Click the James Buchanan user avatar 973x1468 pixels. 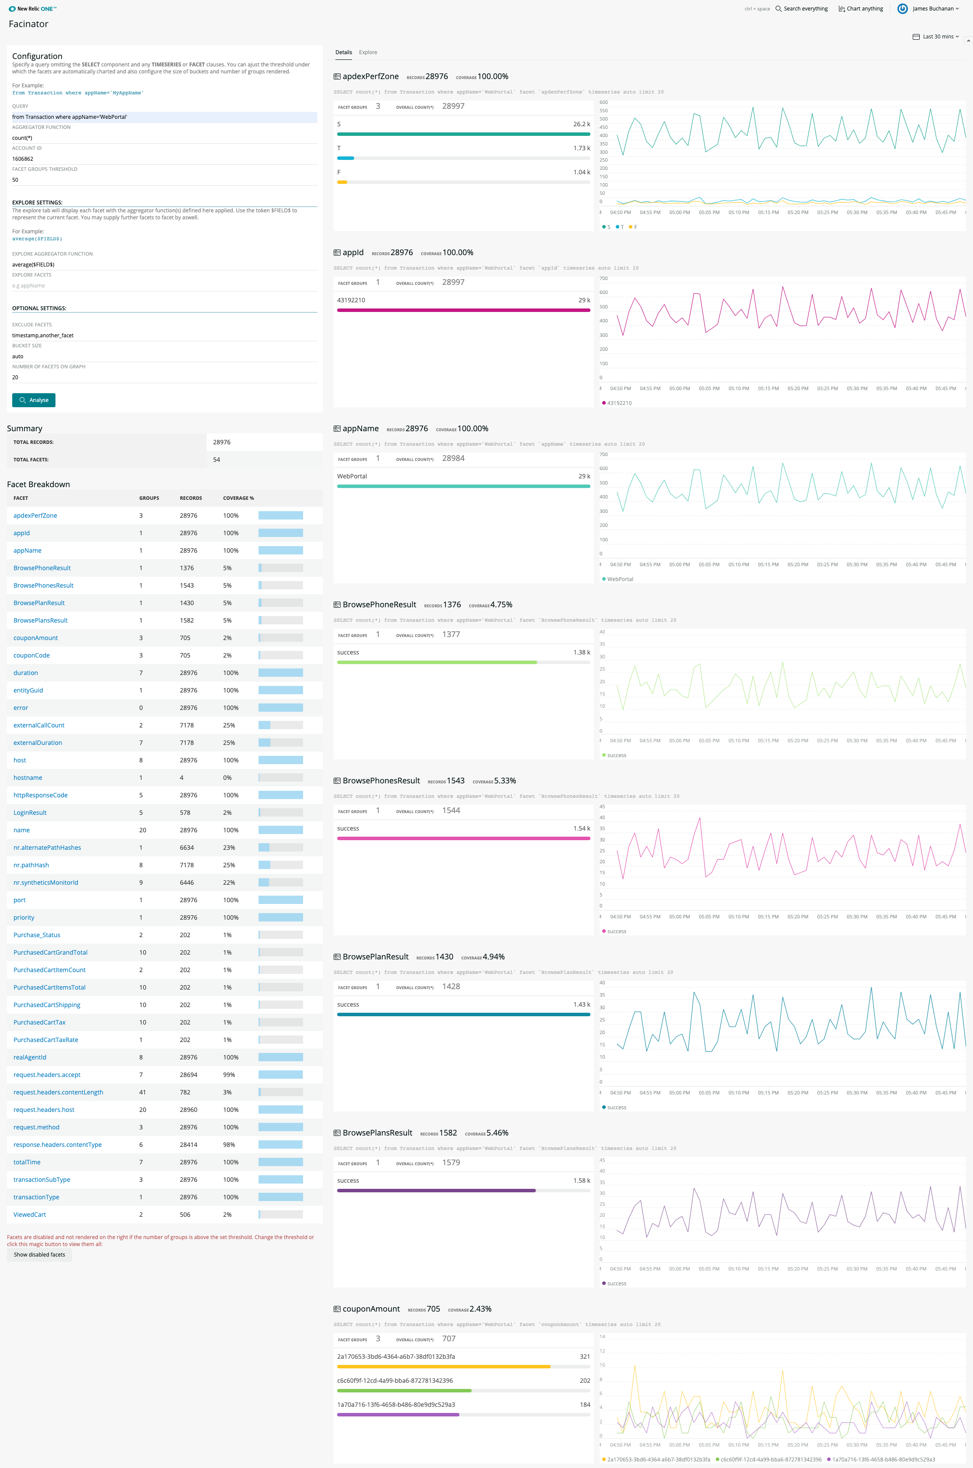click(x=902, y=9)
